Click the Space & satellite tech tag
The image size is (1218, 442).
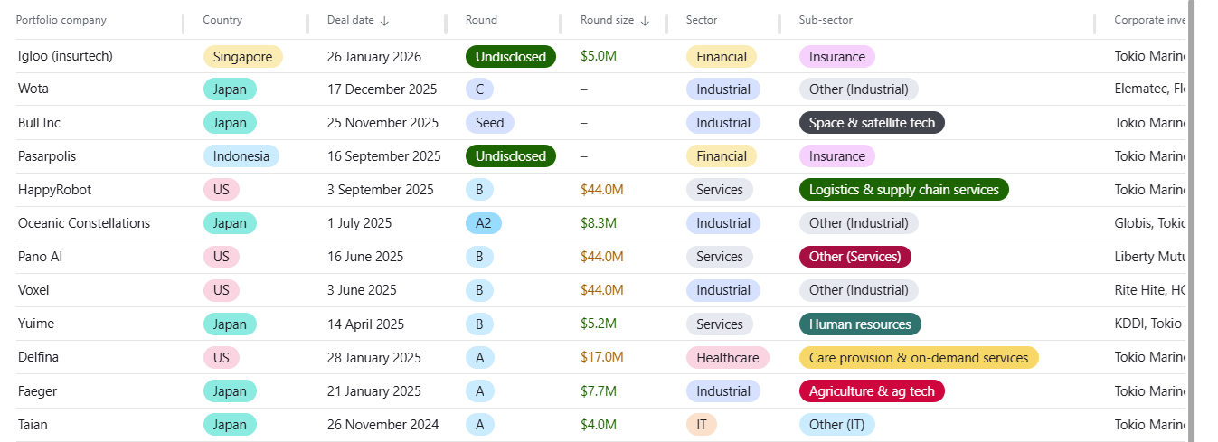click(x=872, y=123)
